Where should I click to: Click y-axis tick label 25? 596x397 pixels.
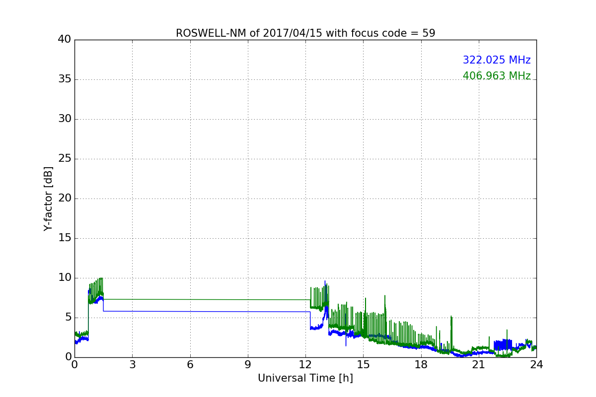coord(65,159)
